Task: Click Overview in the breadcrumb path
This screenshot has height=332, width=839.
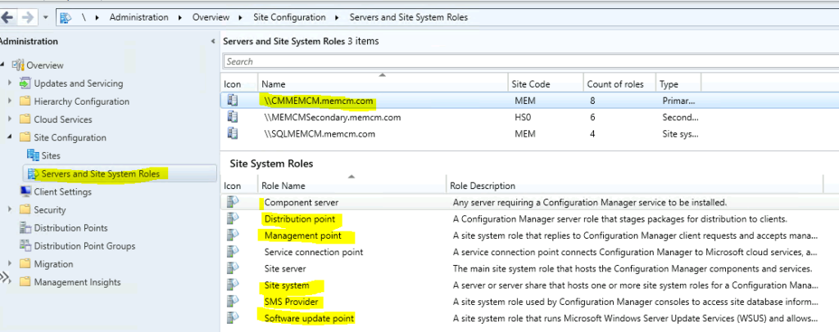Action: (x=211, y=17)
